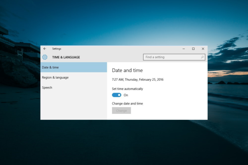Close the Settings window
Viewport: 248px width, 165px height.
203,48
